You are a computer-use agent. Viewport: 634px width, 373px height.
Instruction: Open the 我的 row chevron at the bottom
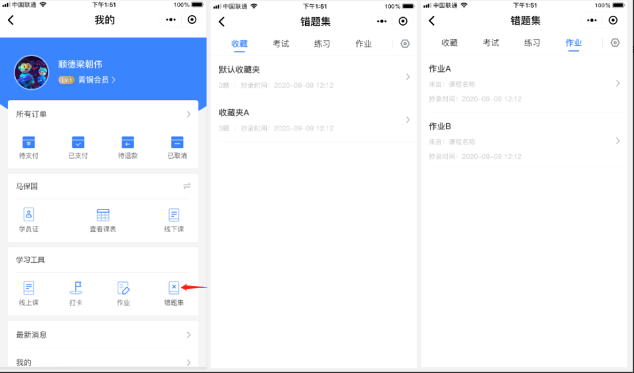pos(188,362)
